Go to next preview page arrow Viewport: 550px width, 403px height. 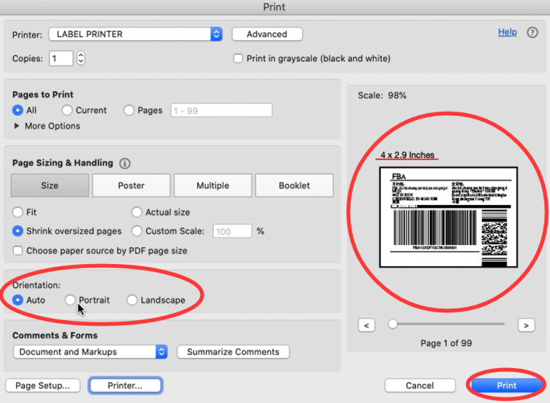[526, 325]
